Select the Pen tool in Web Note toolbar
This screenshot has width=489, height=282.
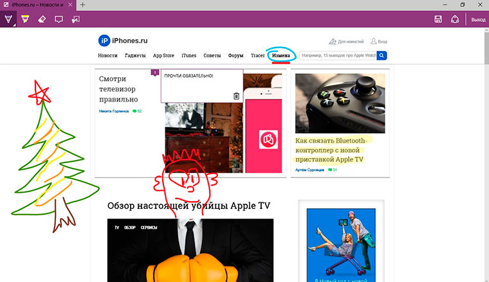pyautogui.click(x=8, y=19)
